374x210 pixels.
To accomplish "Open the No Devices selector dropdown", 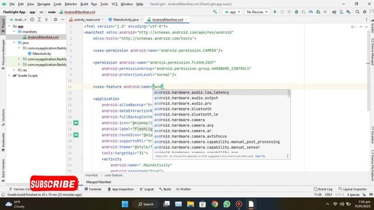I will coord(257,12).
